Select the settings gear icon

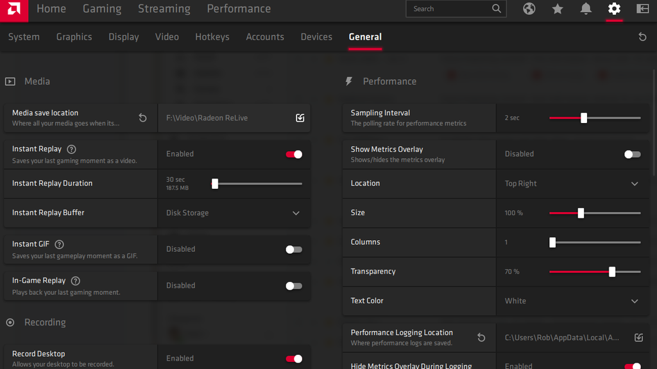point(614,9)
